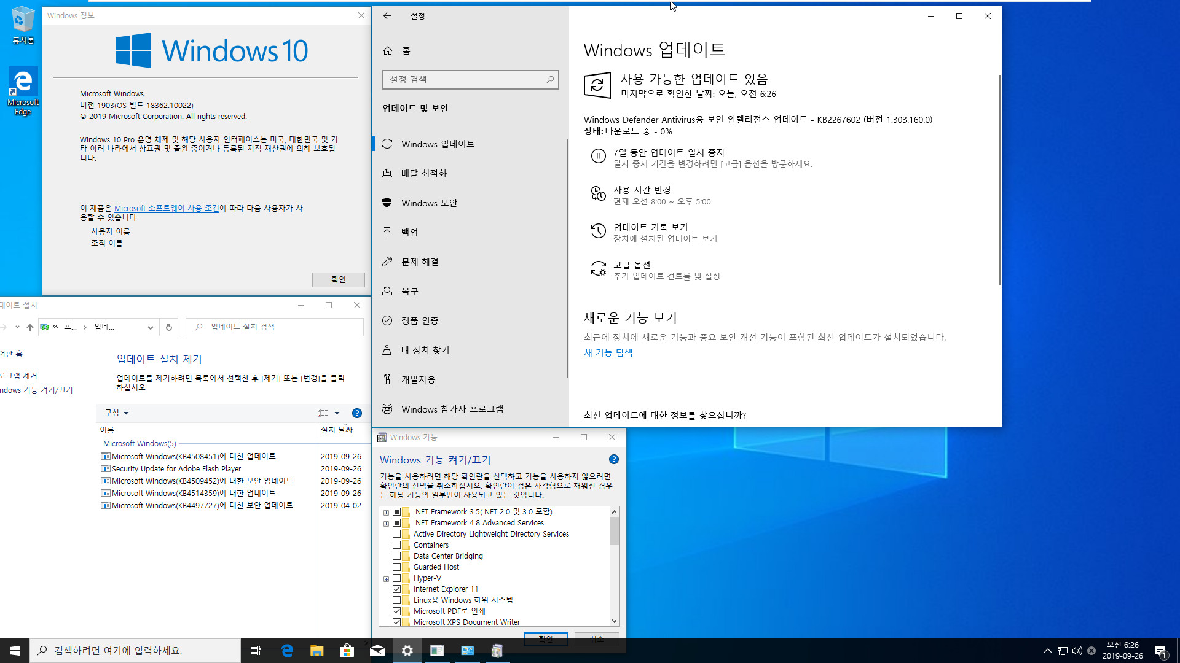Click the back arrow in Settings window
Image resolution: width=1180 pixels, height=663 pixels.
pyautogui.click(x=387, y=16)
